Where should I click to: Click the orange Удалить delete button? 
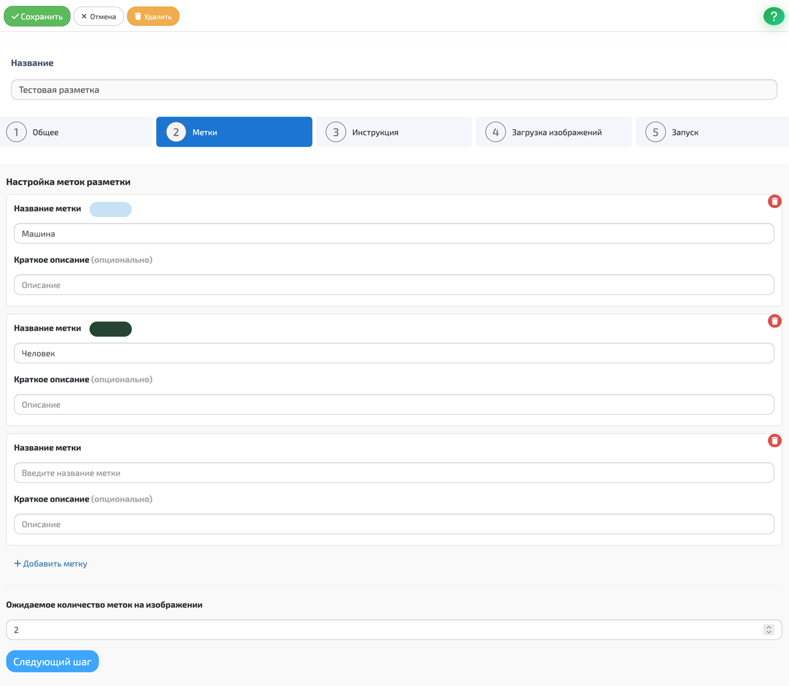click(x=153, y=16)
